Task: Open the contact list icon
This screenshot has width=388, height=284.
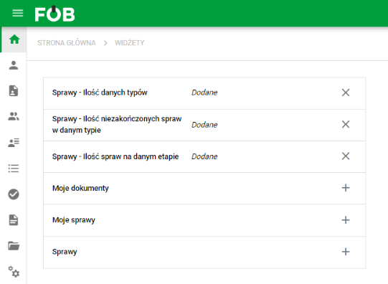Action: point(14,143)
